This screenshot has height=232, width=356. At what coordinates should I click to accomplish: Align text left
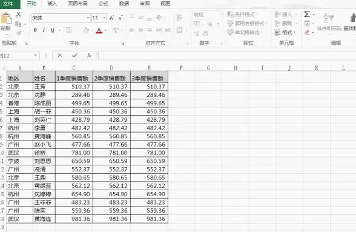132,30
